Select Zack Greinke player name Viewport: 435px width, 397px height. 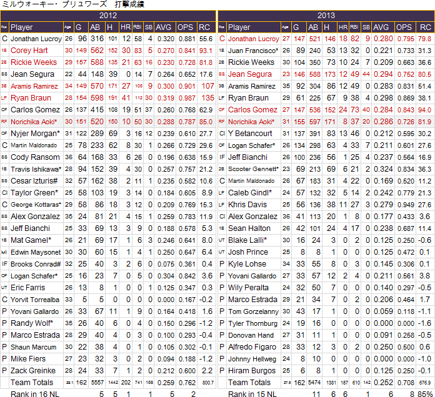click(33, 370)
